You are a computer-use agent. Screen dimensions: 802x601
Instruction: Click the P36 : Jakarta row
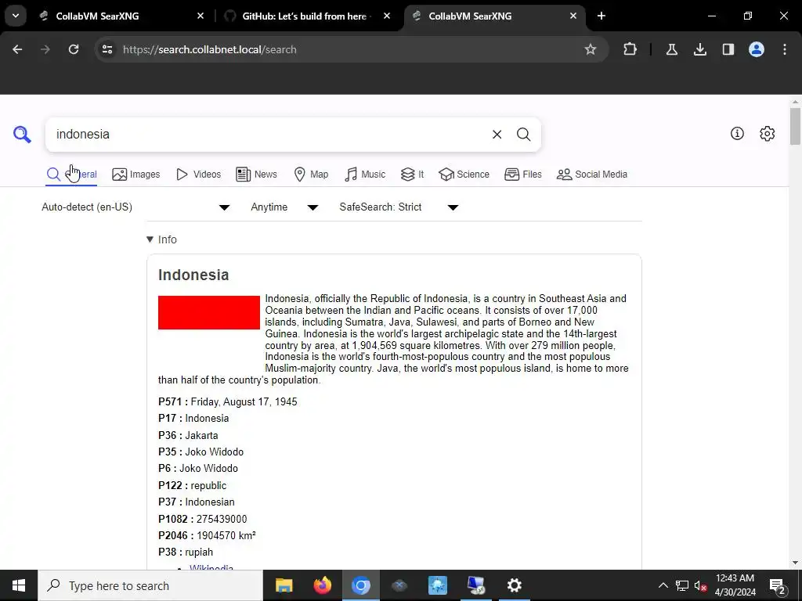tap(188, 435)
